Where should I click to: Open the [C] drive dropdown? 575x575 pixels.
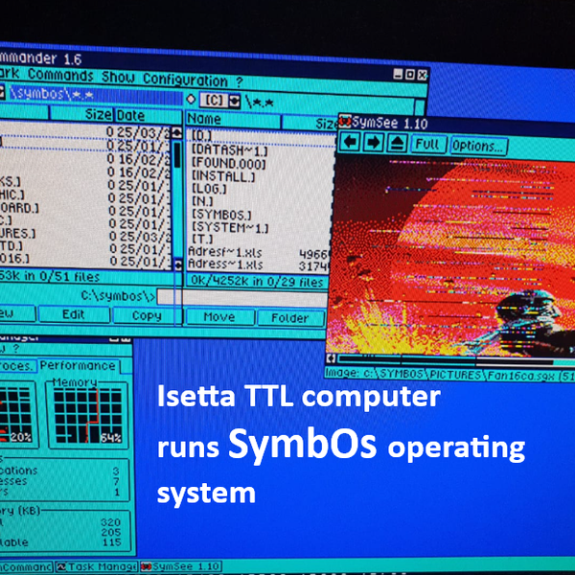pyautogui.click(x=234, y=101)
